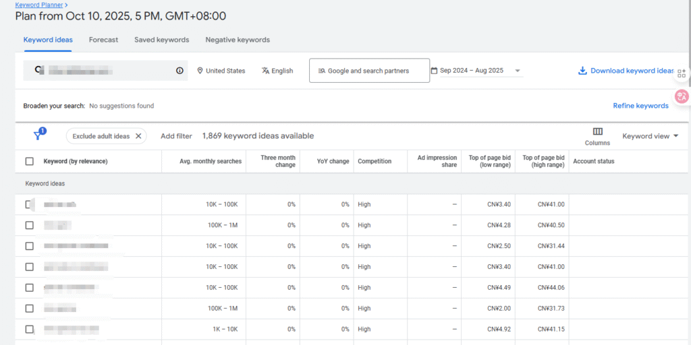Check the first keyword row checkbox
Screen dimensions: 691x345
pos(29,204)
